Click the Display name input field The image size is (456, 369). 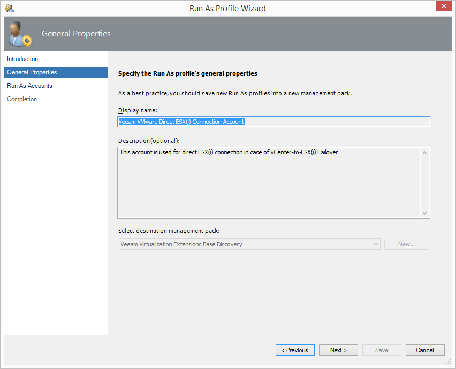click(273, 122)
